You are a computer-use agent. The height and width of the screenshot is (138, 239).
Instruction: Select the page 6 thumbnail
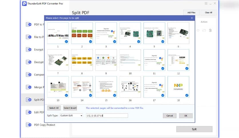pos(178,33)
